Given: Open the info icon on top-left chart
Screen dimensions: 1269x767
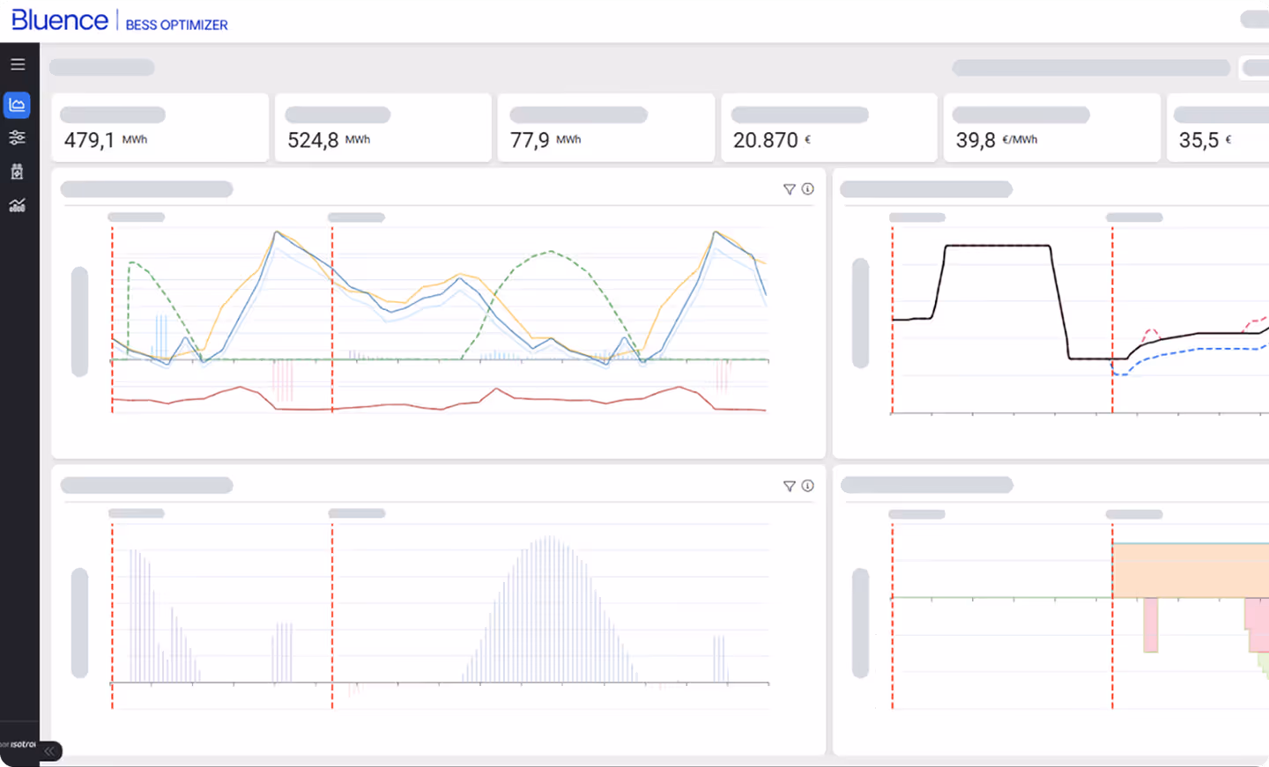Looking at the screenshot, I should pyautogui.click(x=808, y=188).
